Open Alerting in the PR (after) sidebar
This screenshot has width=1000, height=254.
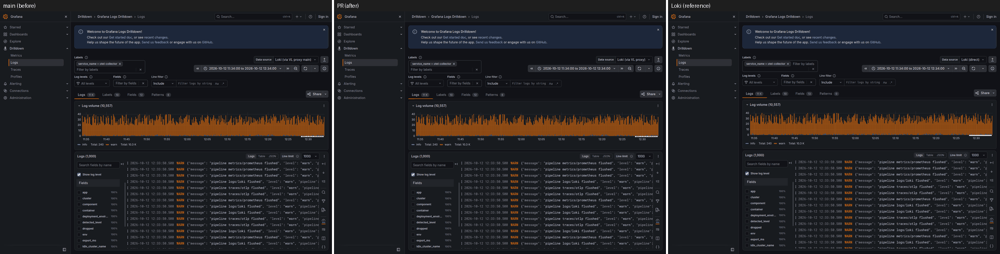pos(350,83)
